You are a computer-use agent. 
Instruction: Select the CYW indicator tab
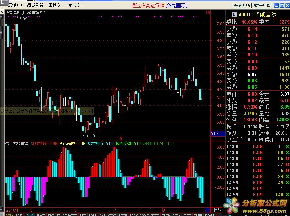point(102,215)
